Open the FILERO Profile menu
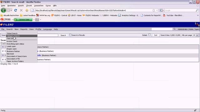This screenshot has width=200, height=112. click(38, 29)
